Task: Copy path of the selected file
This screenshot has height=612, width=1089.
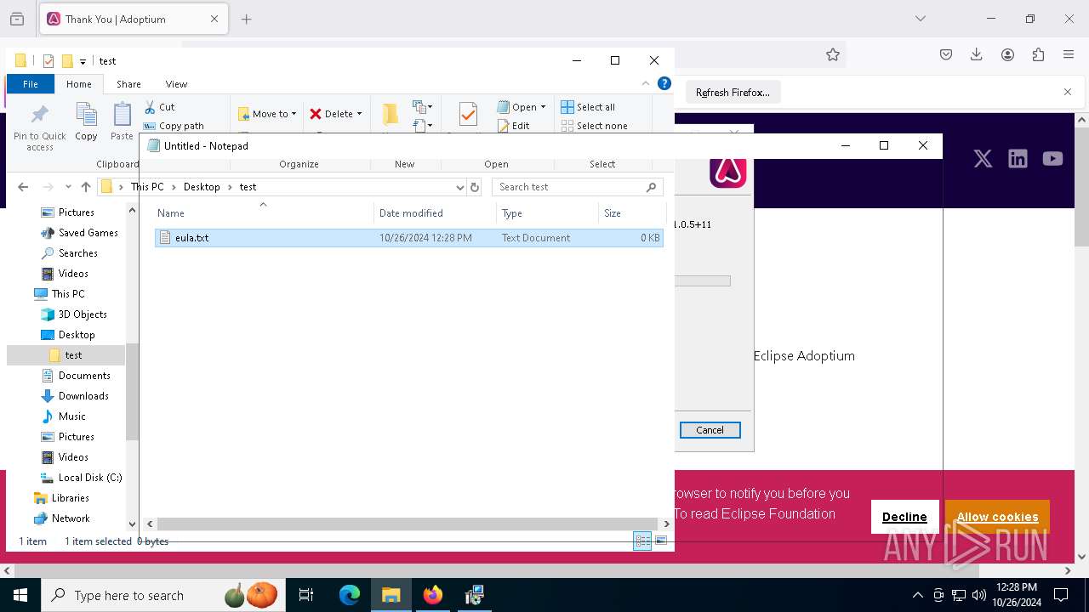Action: pyautogui.click(x=174, y=126)
